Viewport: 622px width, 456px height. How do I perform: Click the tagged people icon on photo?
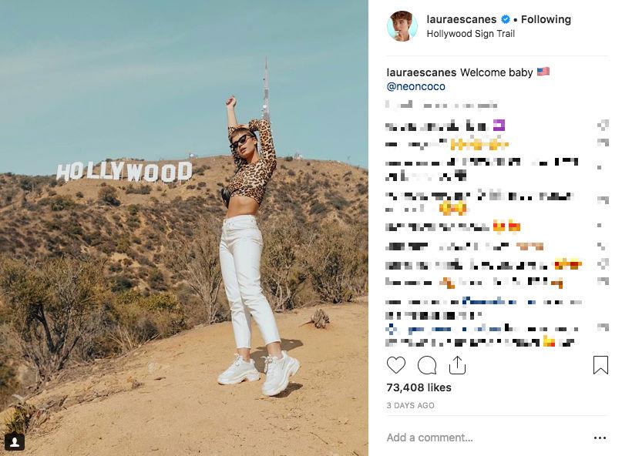pos(15,441)
